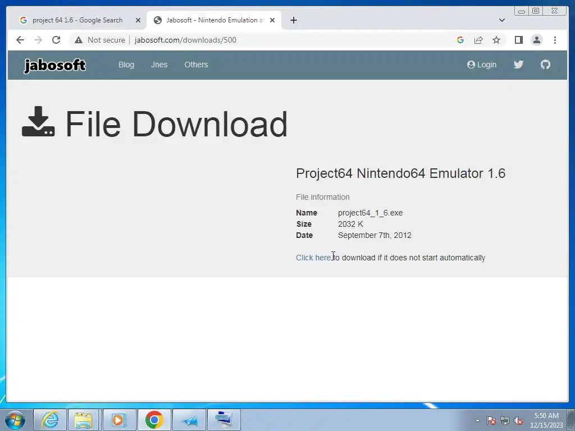575x431 pixels.
Task: Open jabosoft Twitter icon
Action: 518,65
